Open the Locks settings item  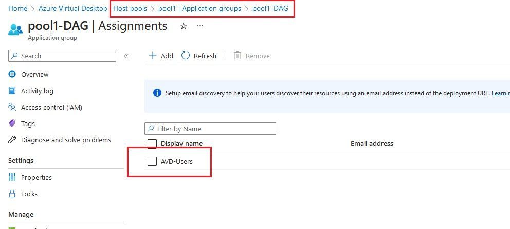pos(29,194)
